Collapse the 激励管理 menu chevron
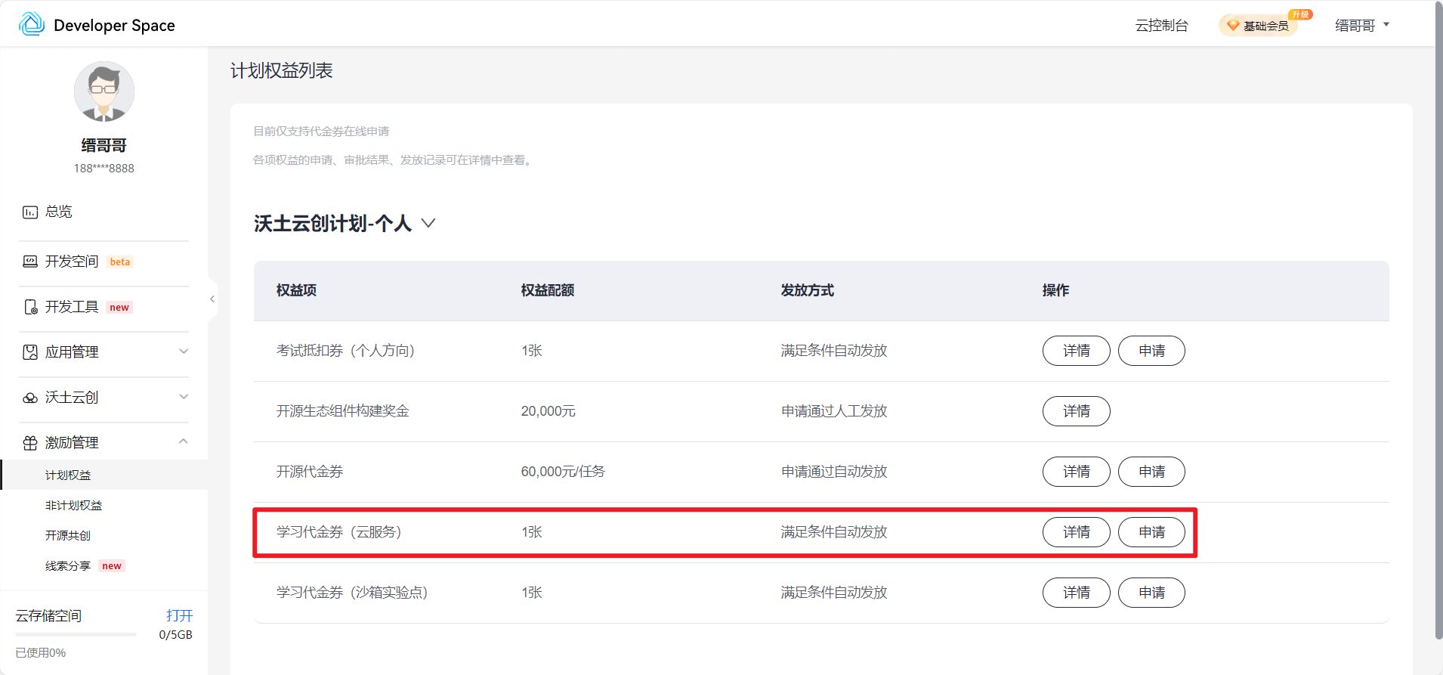The width and height of the screenshot is (1443, 675). (x=184, y=441)
